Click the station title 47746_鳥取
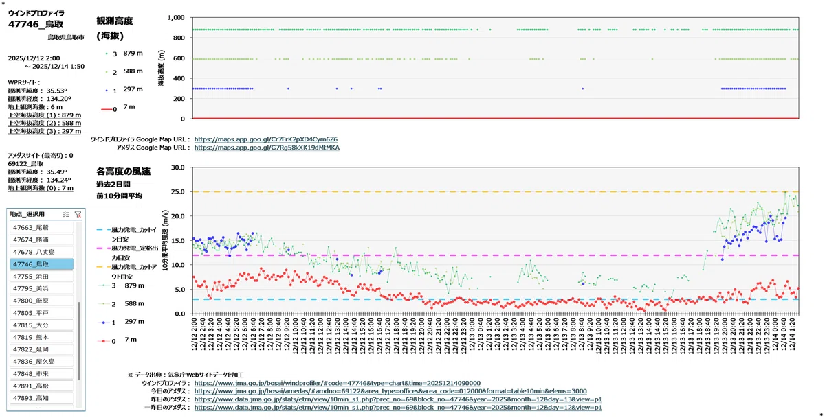The image size is (825, 420). (36, 25)
